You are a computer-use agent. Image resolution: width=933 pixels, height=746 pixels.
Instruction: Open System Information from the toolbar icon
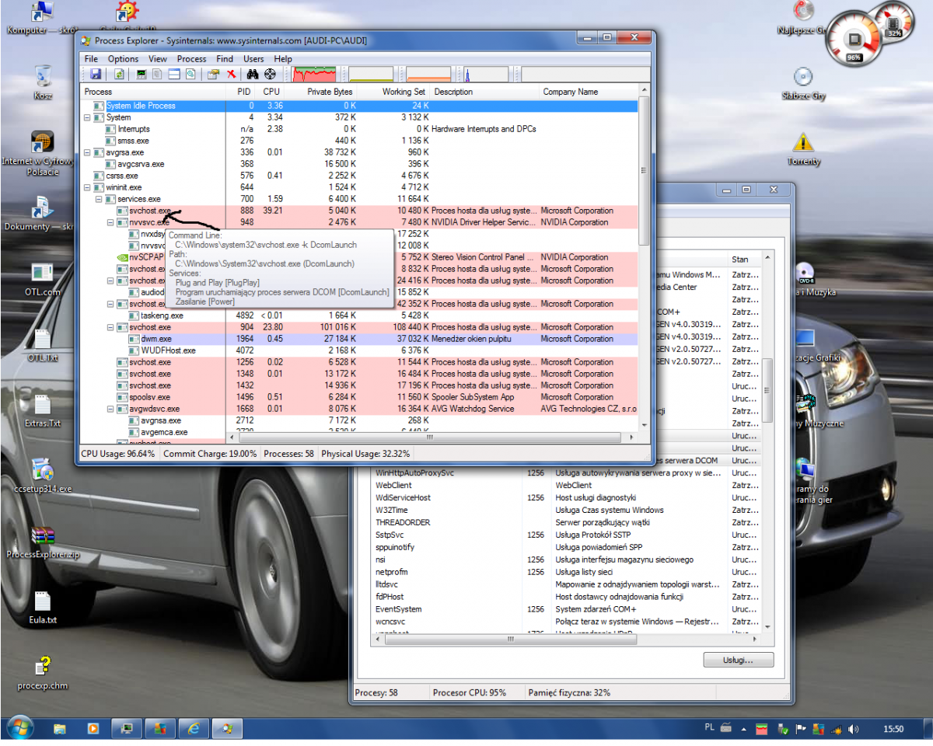[142, 75]
